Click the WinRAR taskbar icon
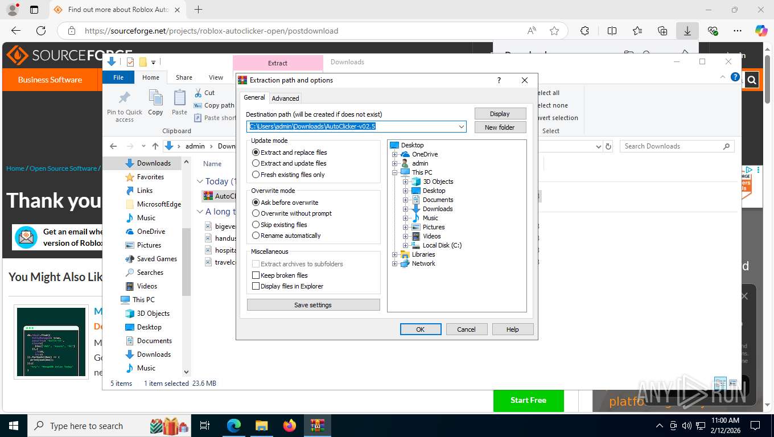Image resolution: width=774 pixels, height=437 pixels. 318,426
